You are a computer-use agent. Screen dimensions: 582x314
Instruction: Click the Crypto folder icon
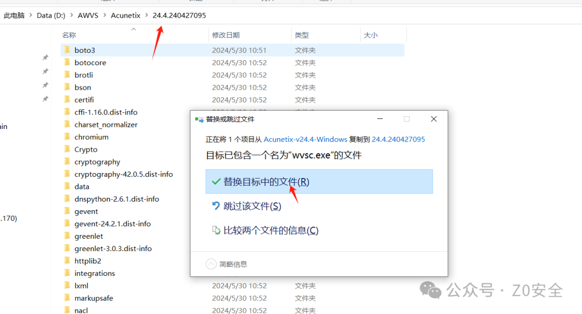click(67, 149)
